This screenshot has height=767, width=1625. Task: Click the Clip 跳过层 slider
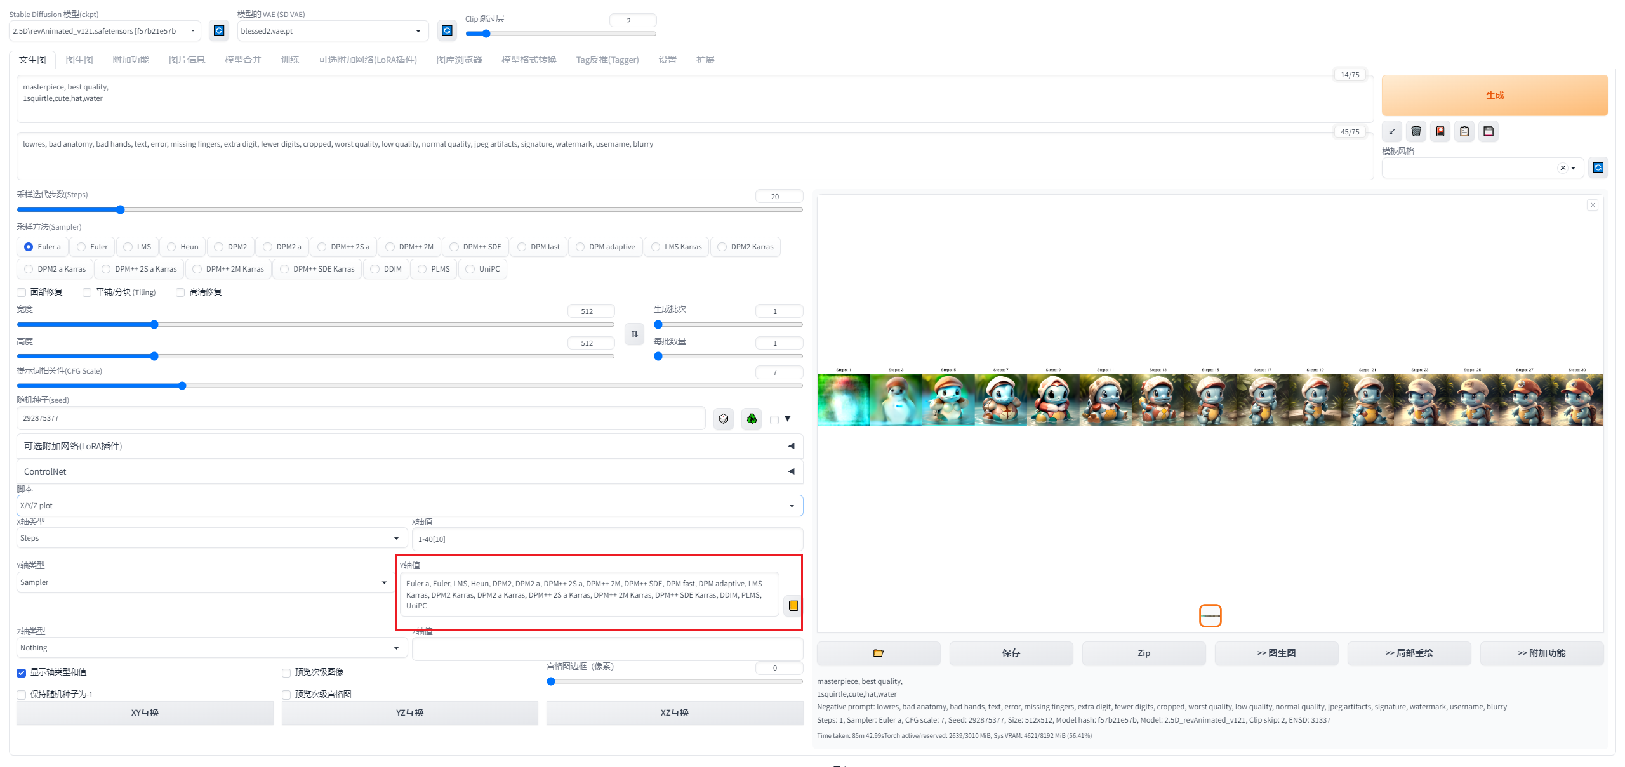[560, 34]
